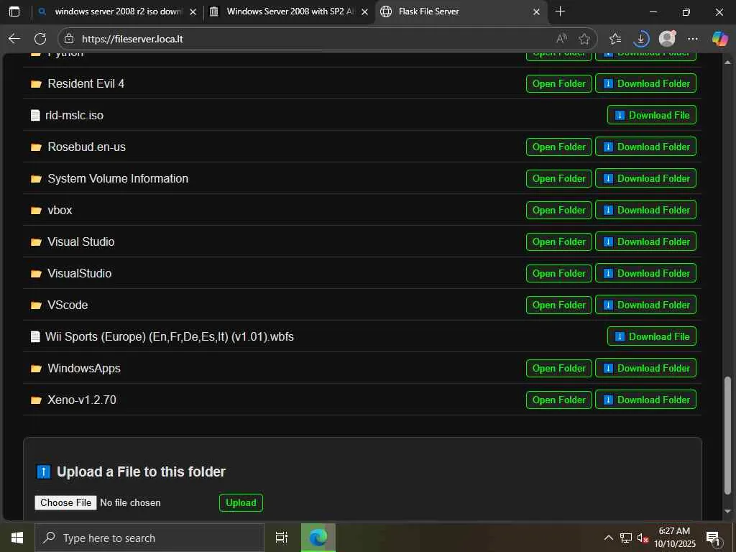Open Folder for Visual Studio with space
This screenshot has height=552, width=736.
558,241
